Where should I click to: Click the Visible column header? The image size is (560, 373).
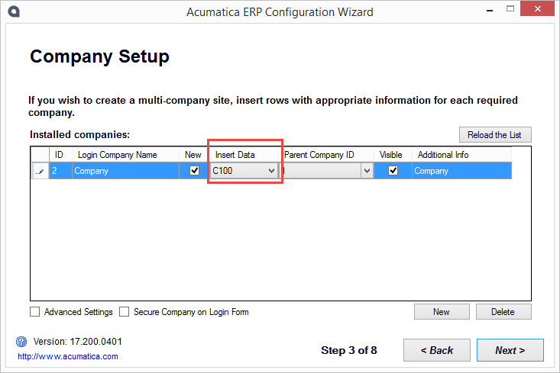coord(393,155)
